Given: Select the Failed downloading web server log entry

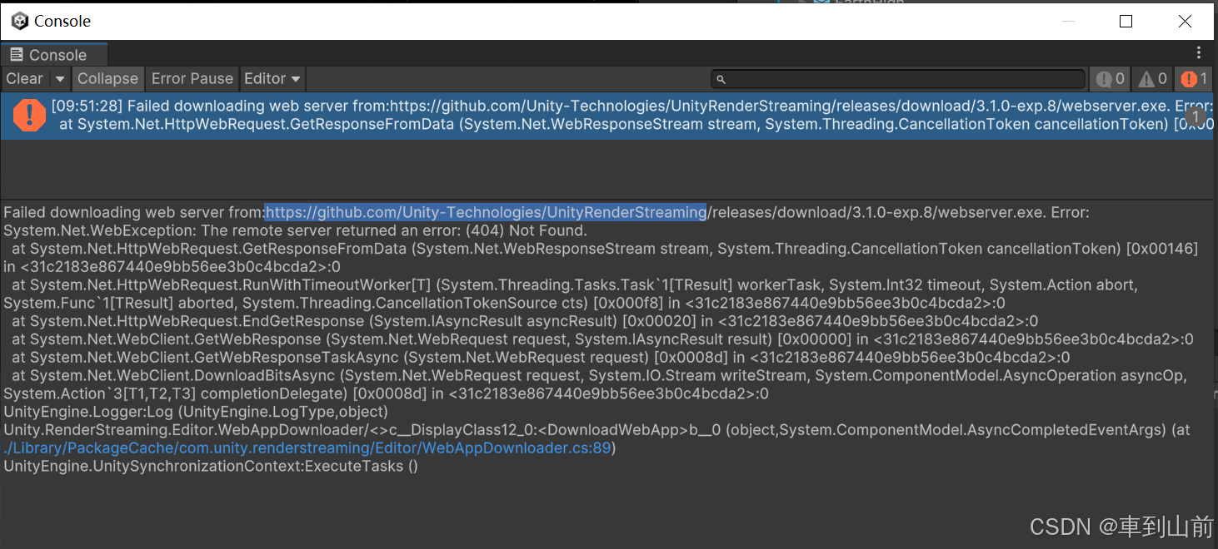Looking at the screenshot, I should click(x=609, y=116).
